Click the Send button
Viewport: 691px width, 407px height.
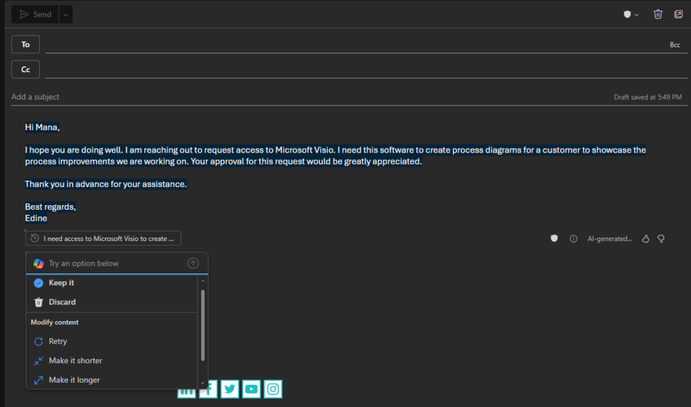pyautogui.click(x=35, y=15)
